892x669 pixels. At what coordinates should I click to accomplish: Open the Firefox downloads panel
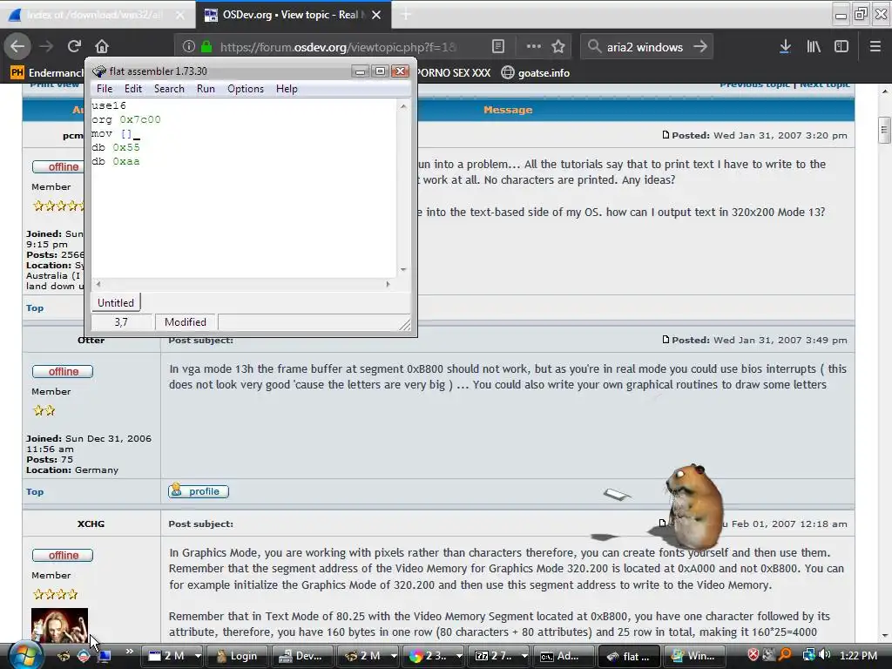pos(785,47)
